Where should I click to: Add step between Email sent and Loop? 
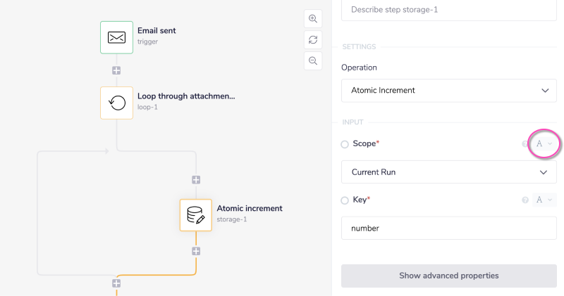pos(116,70)
